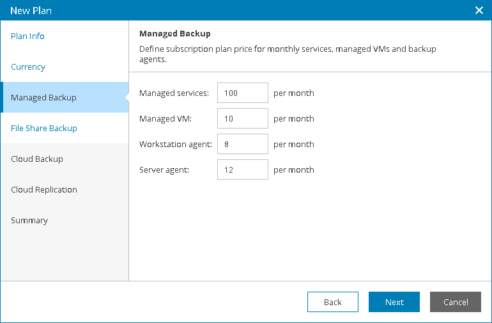Screen dimensions: 492x323
Task: Edit the Managed services price field
Action: coord(243,93)
